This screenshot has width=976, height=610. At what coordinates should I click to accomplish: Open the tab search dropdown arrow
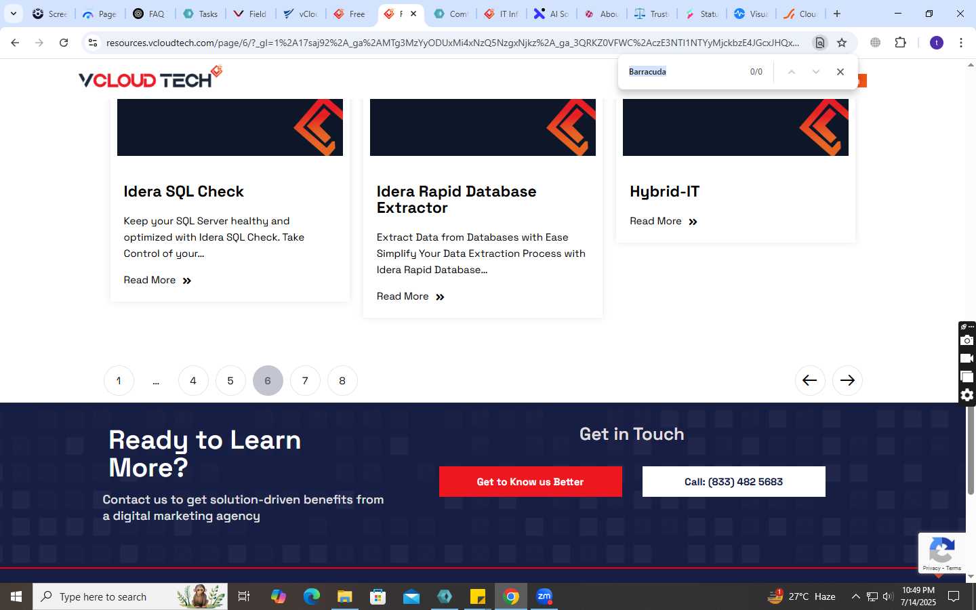coord(13,14)
